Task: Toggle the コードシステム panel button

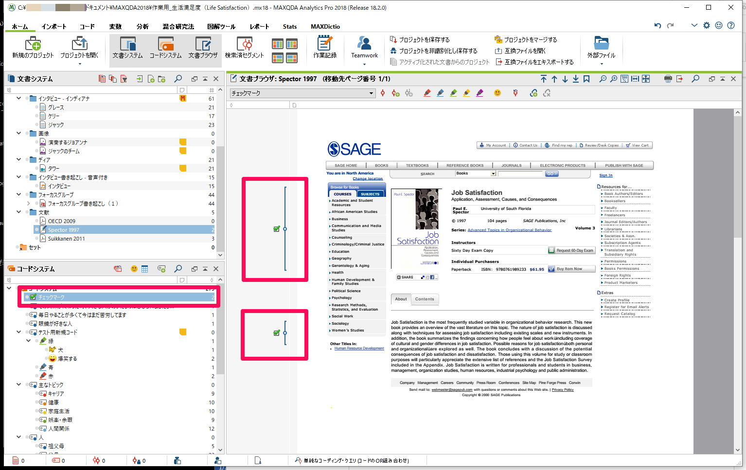Action: tap(165, 48)
